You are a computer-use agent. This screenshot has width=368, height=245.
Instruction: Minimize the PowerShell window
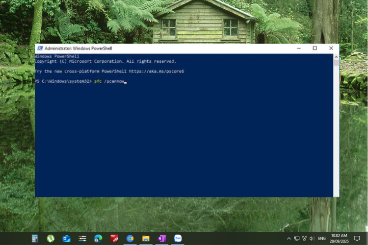point(299,49)
